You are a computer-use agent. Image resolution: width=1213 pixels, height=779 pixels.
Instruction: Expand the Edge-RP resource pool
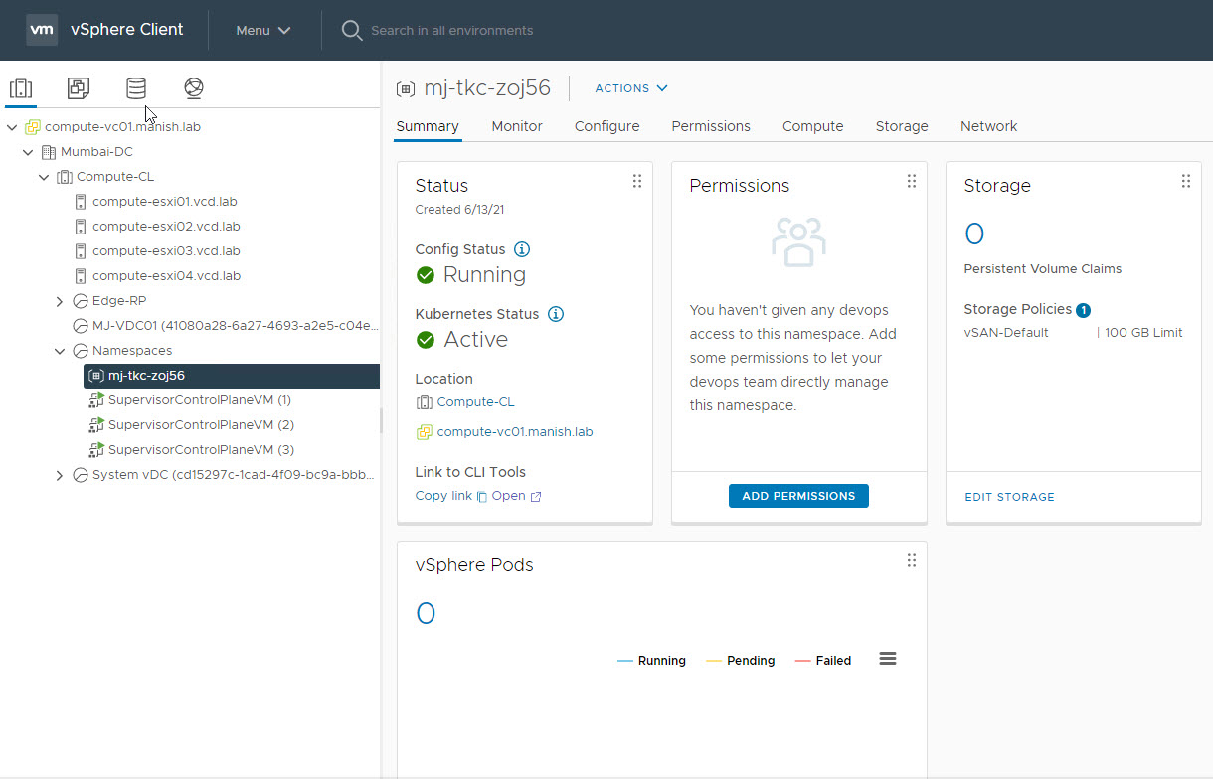pos(60,301)
